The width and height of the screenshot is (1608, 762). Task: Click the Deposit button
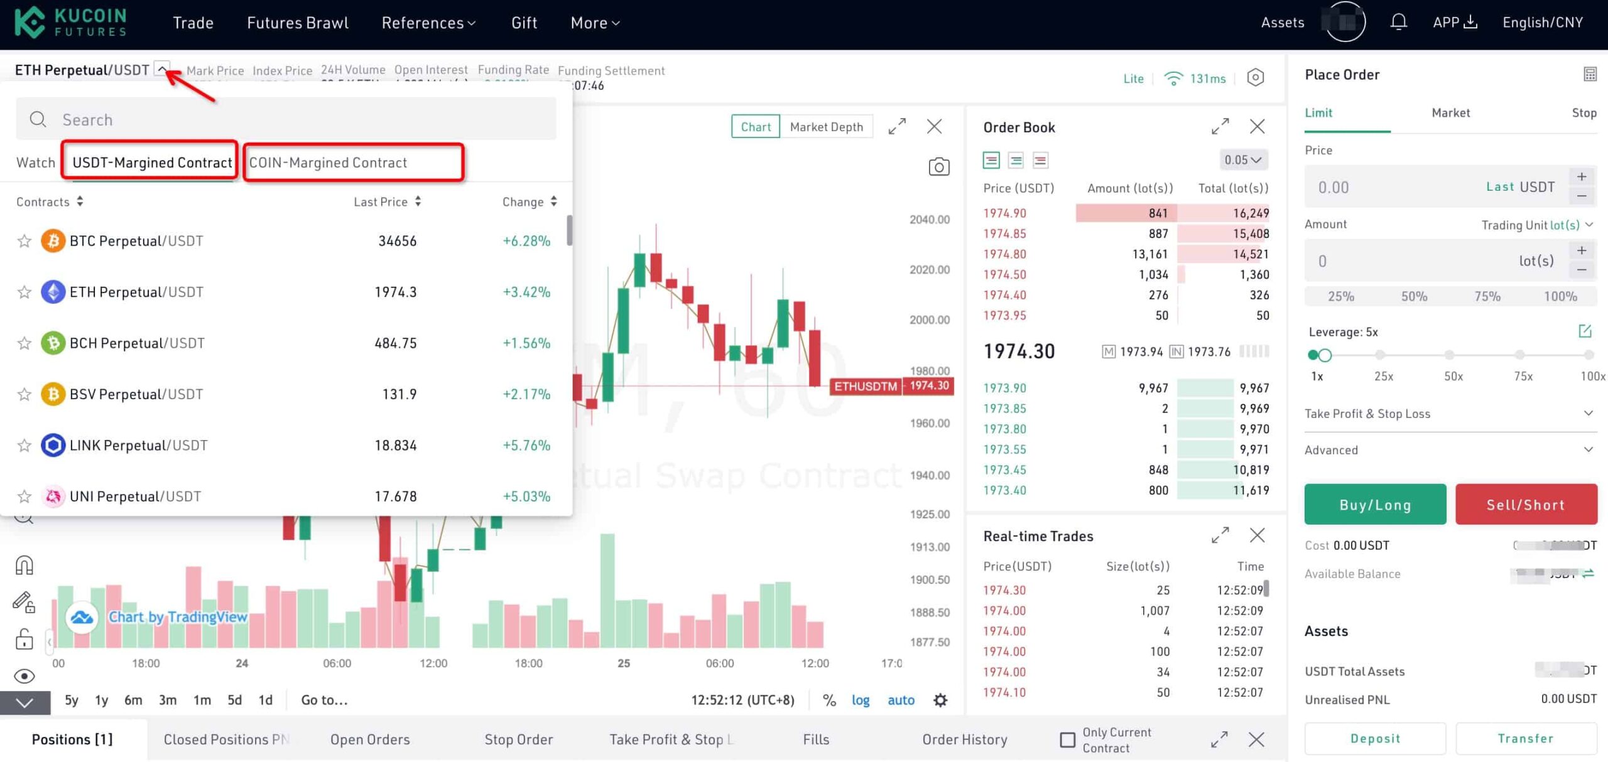pos(1375,738)
